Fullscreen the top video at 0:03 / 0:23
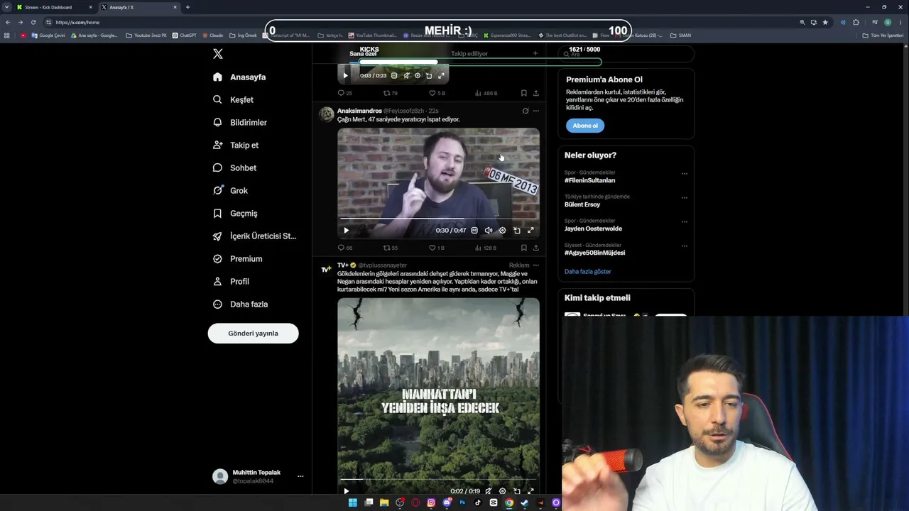This screenshot has width=909, height=511. (x=441, y=75)
